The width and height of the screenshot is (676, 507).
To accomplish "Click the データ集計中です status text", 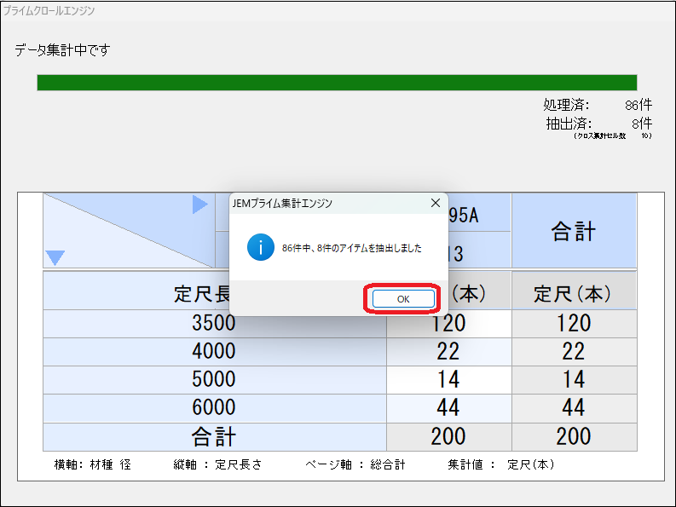I will point(62,50).
